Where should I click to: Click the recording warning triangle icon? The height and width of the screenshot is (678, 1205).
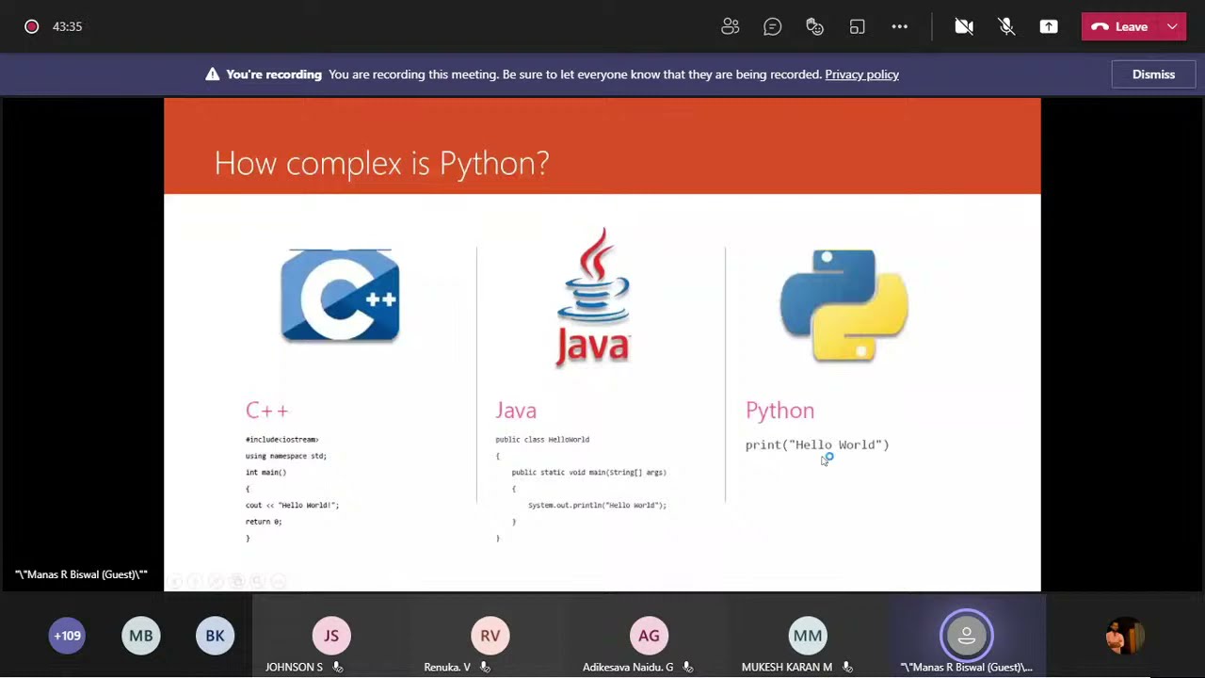pyautogui.click(x=213, y=74)
